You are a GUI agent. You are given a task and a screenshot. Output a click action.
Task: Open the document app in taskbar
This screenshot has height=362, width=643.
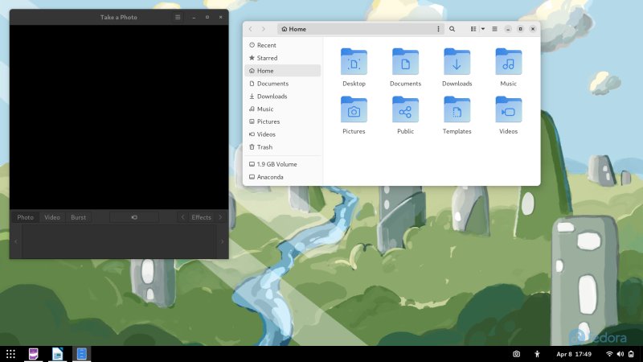click(x=57, y=353)
